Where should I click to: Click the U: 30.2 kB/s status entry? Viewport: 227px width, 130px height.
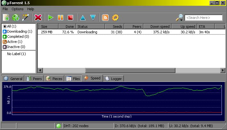(x=191, y=126)
